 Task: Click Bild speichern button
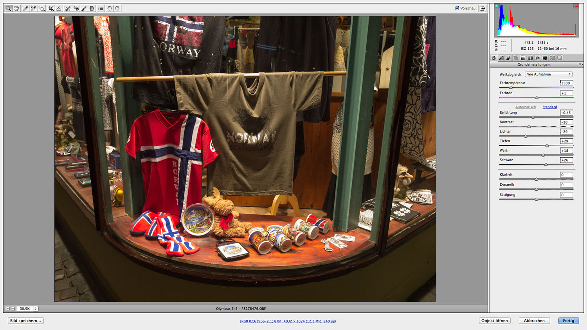pyautogui.click(x=26, y=321)
